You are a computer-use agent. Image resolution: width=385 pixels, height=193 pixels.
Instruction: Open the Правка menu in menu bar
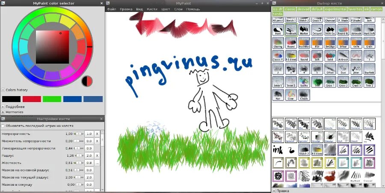[x=126, y=9]
